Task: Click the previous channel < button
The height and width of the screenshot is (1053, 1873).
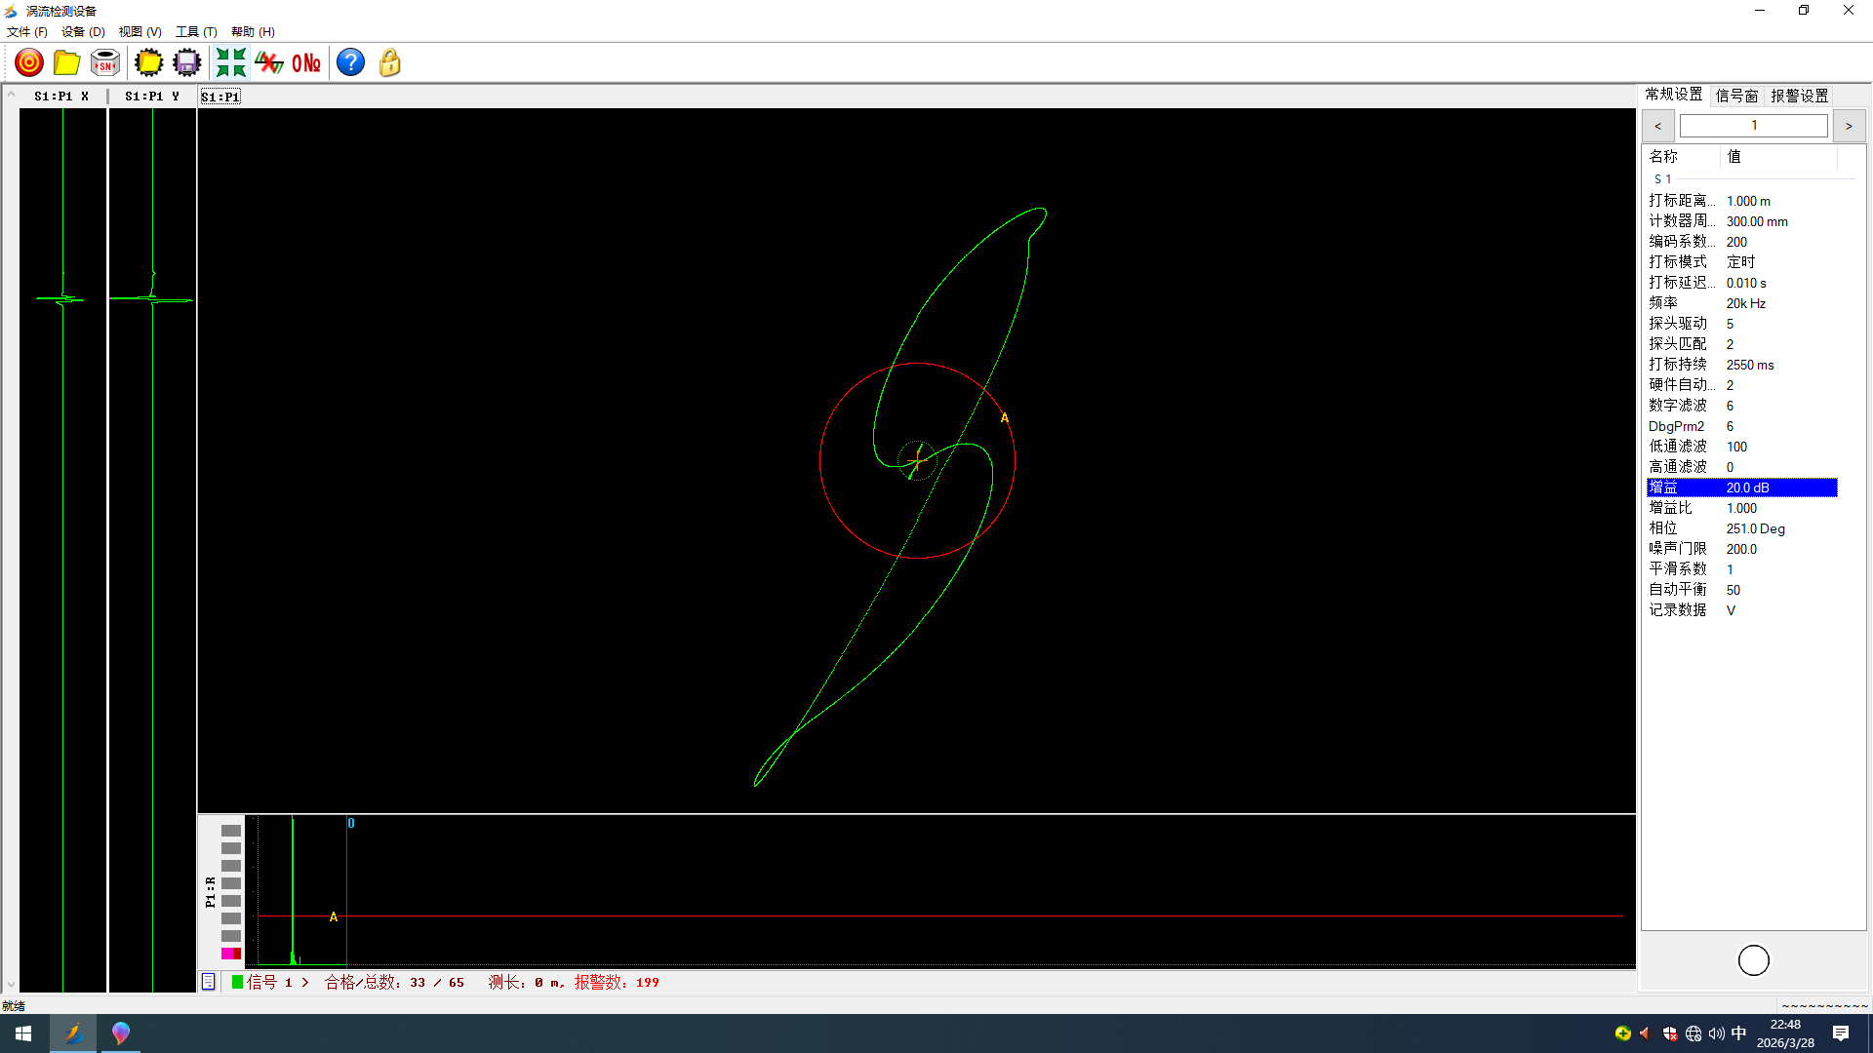Action: 1657,126
